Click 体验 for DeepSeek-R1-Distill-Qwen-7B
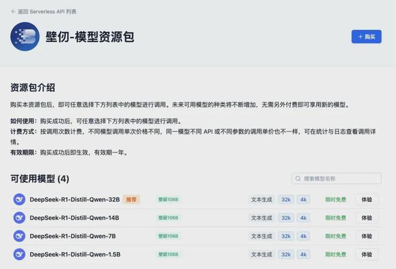396x269 pixels. [x=367, y=236]
